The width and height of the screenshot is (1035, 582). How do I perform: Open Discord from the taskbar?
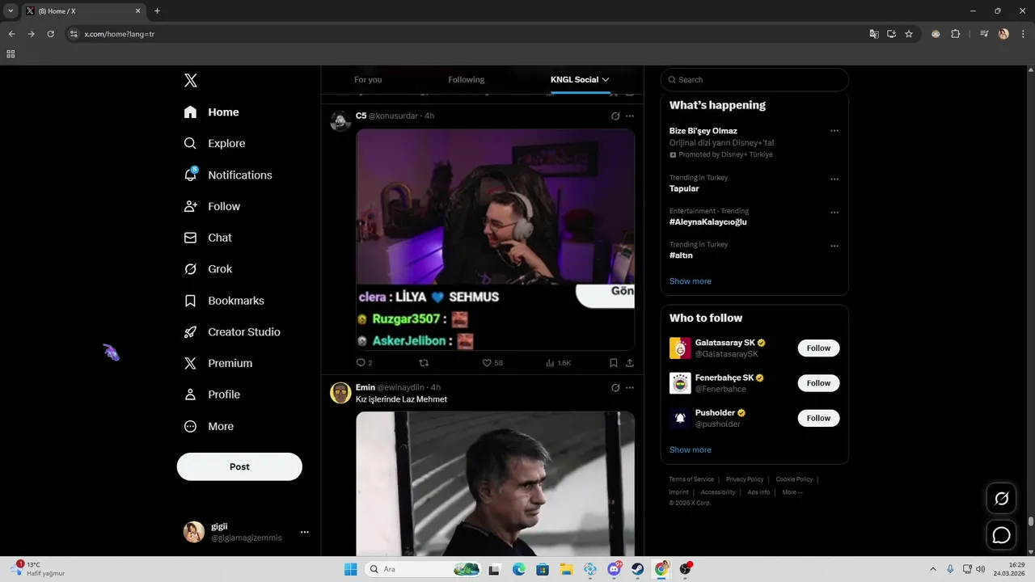coord(614,569)
